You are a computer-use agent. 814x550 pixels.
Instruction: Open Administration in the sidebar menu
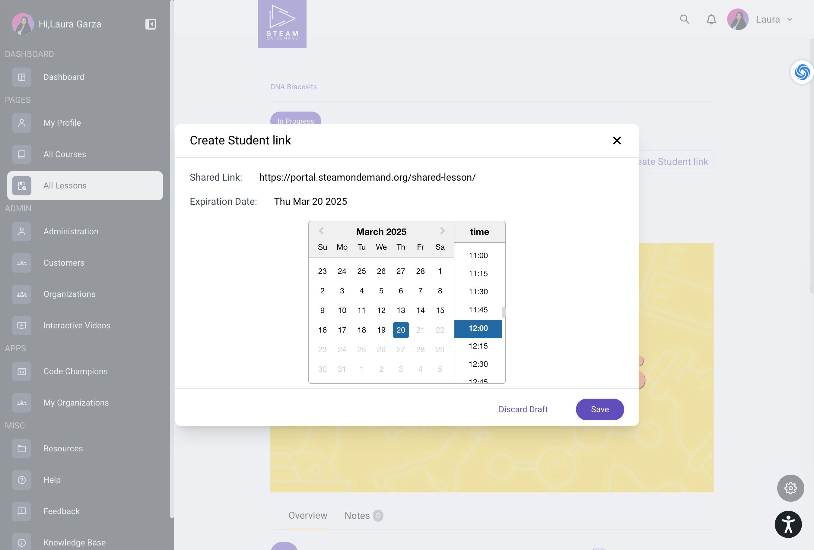point(71,231)
